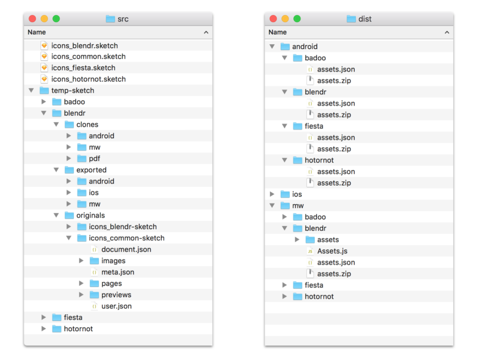Toggle sort order arrow in dist window

point(447,32)
